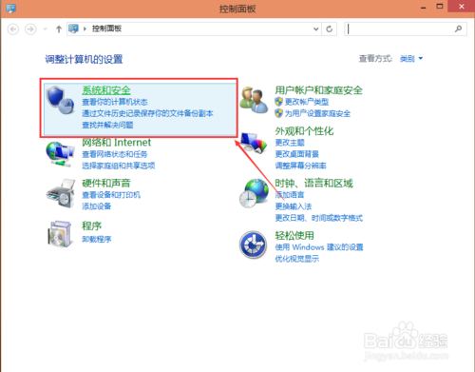This screenshot has width=475, height=372.
Task: Maximize the 控制面板 window
Action: (x=440, y=7)
